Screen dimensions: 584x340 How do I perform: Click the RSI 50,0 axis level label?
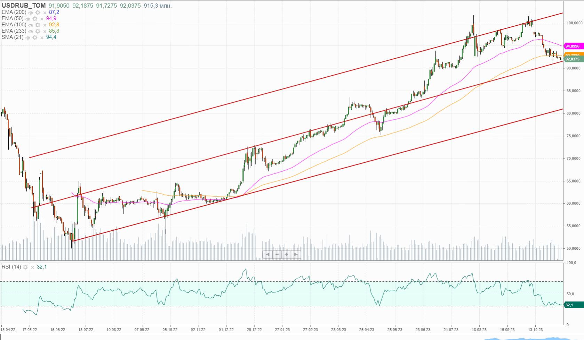tap(570, 294)
